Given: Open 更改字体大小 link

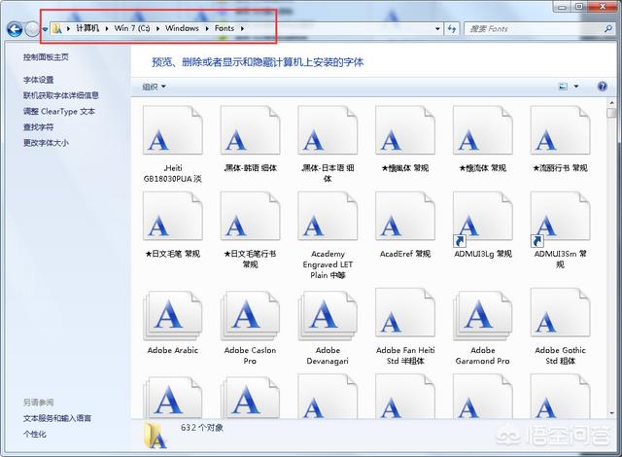Looking at the screenshot, I should [46, 143].
